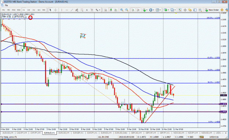229x140 pixels.
Task: Show the Market Watch window
Action: pyautogui.click(x=180, y=10)
